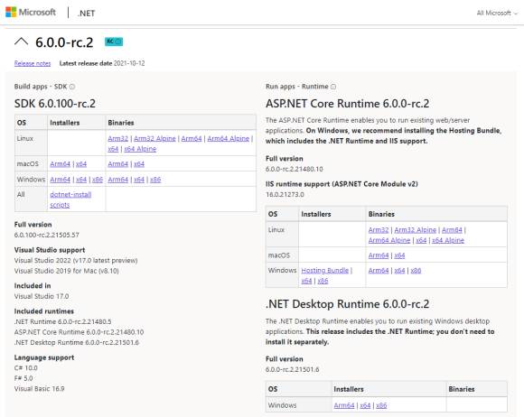Download SDK Windows Arm64 installer

(x=61, y=180)
